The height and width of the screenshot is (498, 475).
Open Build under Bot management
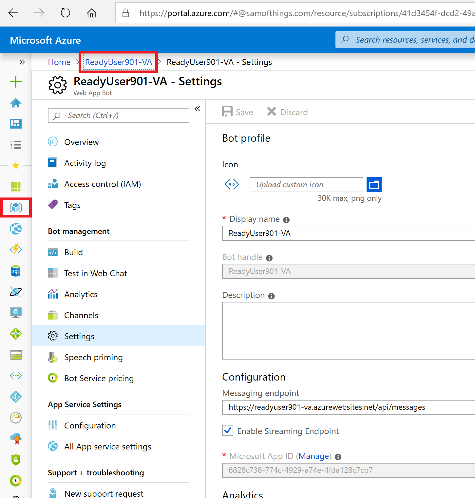(x=119, y=252)
